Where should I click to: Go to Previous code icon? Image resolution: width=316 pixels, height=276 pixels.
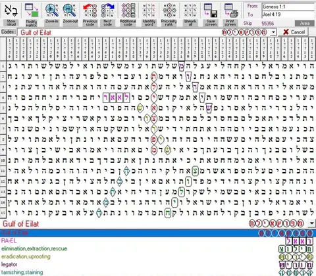(90, 11)
